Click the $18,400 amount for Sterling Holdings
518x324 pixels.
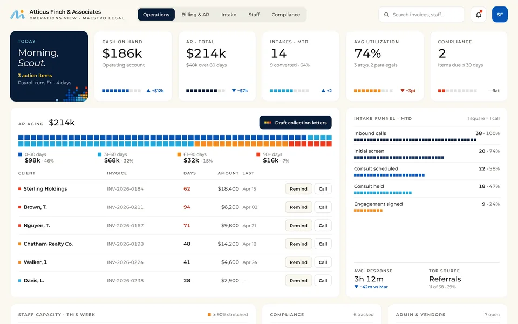point(228,189)
